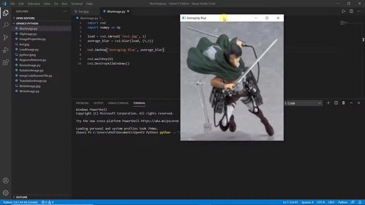Switch to the levi.jpg editor tab
The height and width of the screenshot is (205, 365).
[83, 11]
